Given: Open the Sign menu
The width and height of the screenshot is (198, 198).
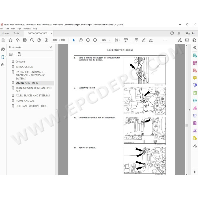Looking at the screenshot, I should [x=19, y=29].
